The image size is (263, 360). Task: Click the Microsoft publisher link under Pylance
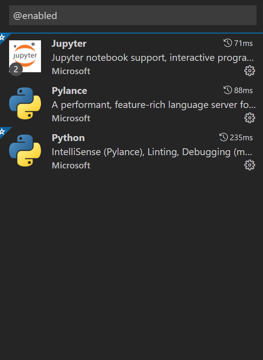coord(71,118)
